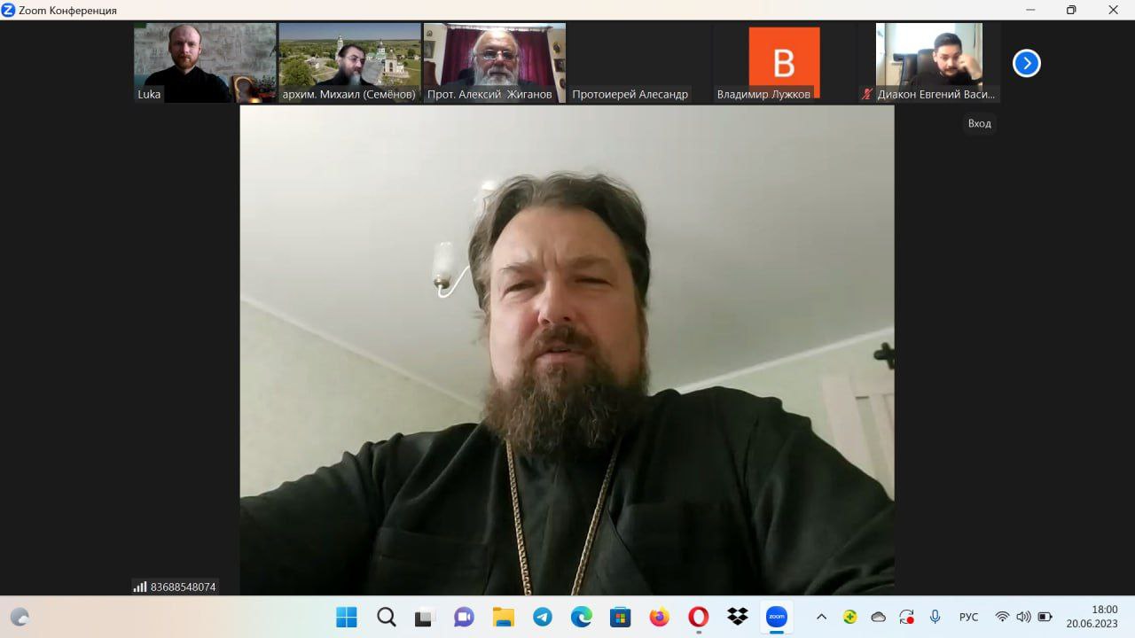Open the volume control in system tray
Viewport: 1135px width, 638px height.
1023,617
